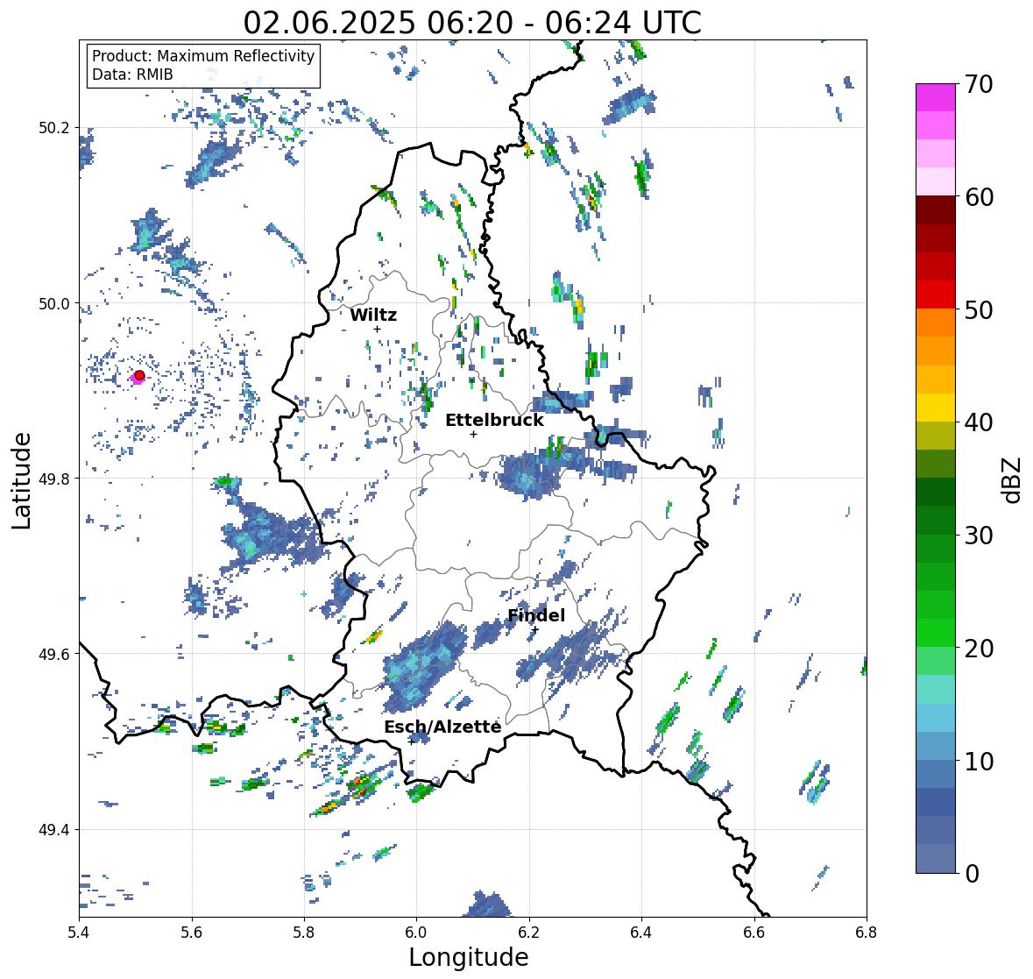The image size is (1033, 979).
Task: Click the longitude tick label 5.4
Action: pyautogui.click(x=79, y=933)
